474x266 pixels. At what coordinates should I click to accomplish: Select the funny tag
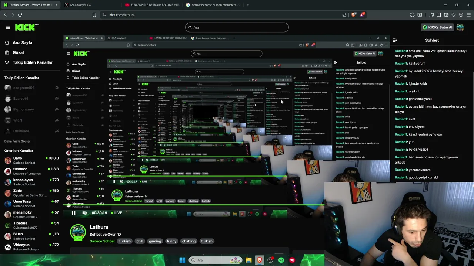click(171, 241)
